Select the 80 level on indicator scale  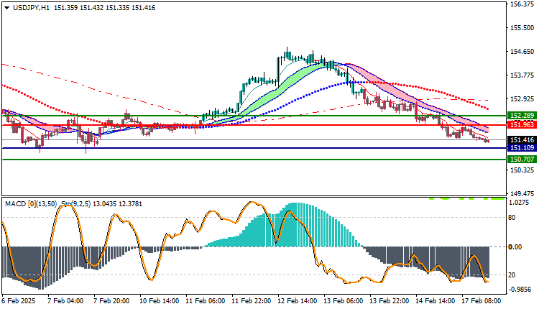[512, 218]
